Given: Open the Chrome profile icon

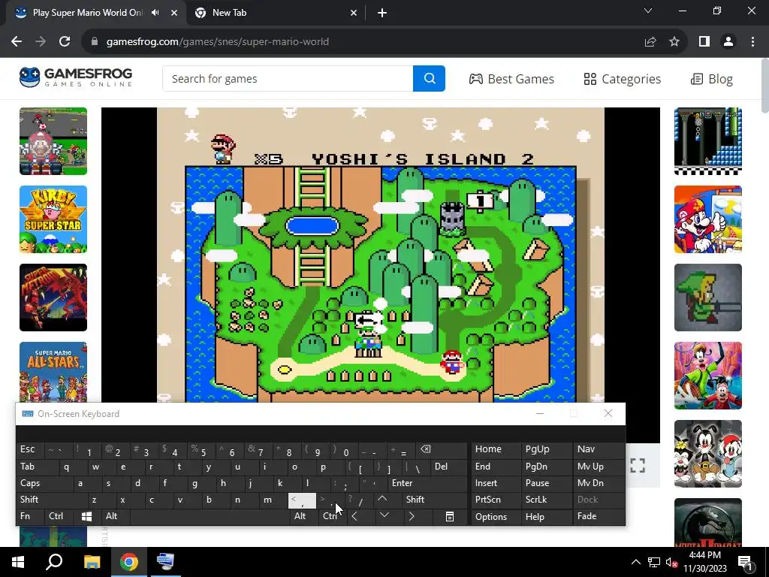Looking at the screenshot, I should 728,42.
